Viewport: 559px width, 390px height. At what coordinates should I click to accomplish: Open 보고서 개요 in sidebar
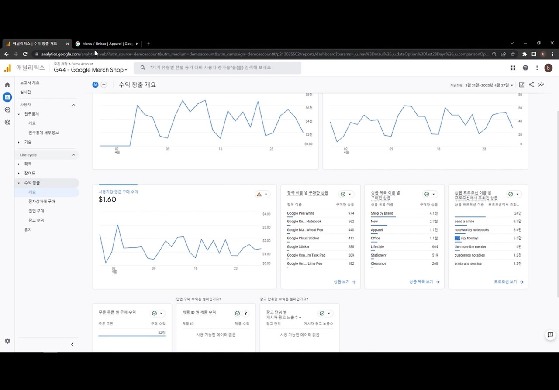click(x=30, y=83)
